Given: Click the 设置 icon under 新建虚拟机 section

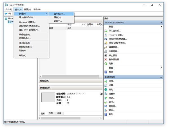Looking at the screenshot, I should 106,85.
